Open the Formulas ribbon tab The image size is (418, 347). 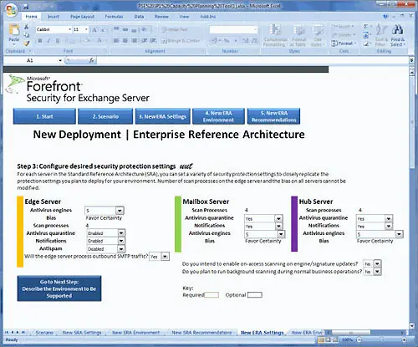pos(114,17)
